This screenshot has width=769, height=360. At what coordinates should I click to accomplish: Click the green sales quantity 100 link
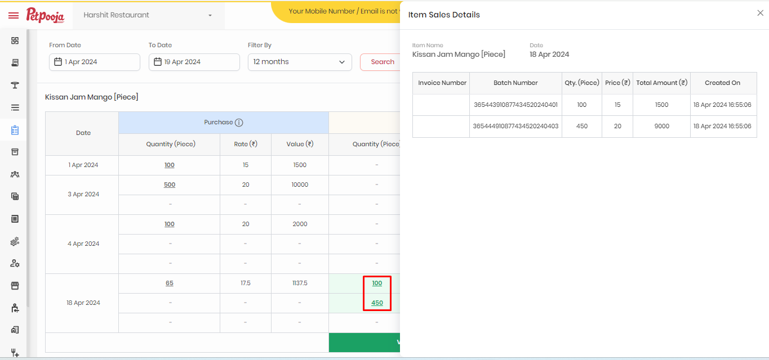click(377, 283)
